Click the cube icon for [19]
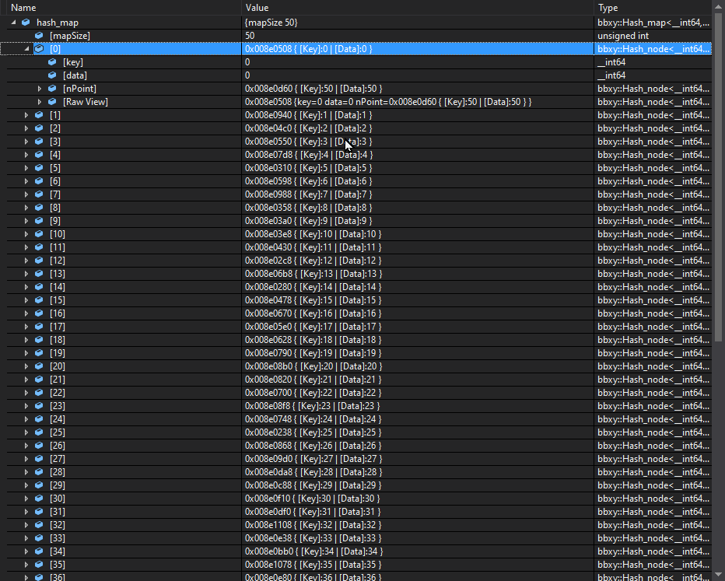Viewport: 725px width, 581px height. pos(40,352)
